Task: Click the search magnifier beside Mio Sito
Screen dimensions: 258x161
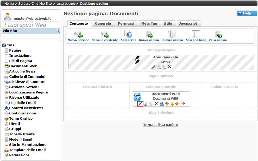Action: 58,31
